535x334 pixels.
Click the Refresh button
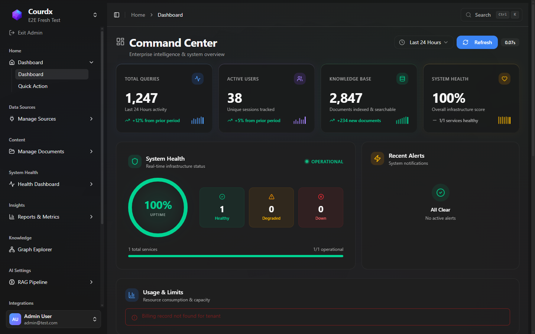click(477, 42)
